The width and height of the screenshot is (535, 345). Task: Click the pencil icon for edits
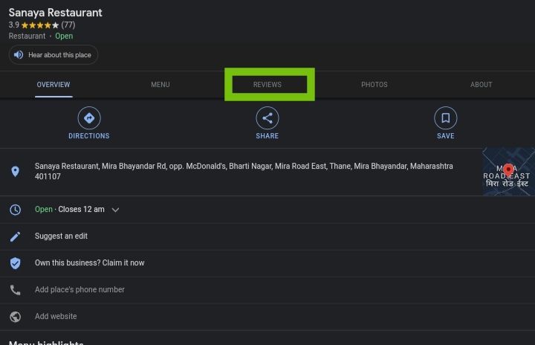coord(15,236)
